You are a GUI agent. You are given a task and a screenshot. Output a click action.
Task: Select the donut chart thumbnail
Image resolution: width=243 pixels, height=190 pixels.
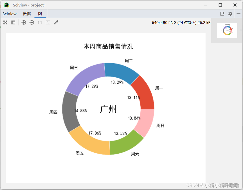coord(227,30)
